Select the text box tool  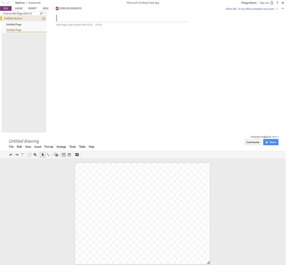(x=64, y=155)
